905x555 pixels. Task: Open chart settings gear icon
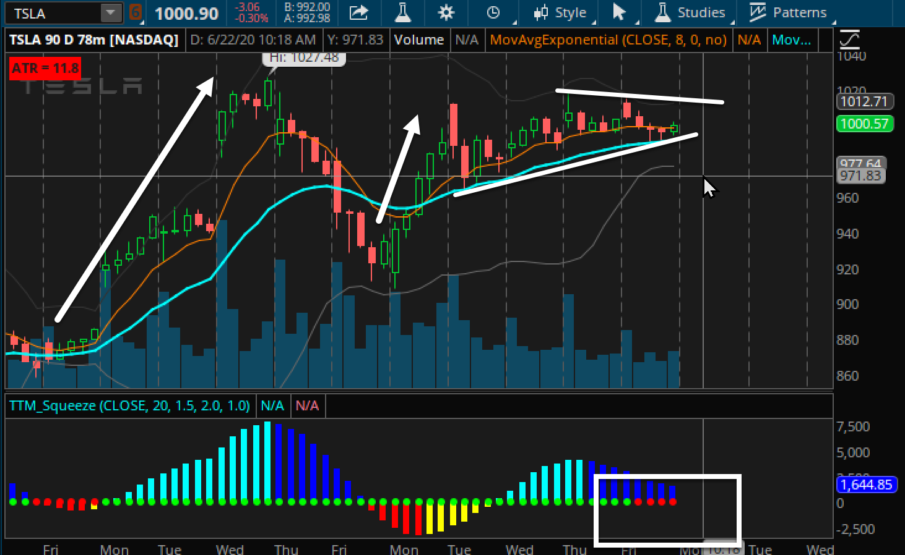tap(446, 12)
